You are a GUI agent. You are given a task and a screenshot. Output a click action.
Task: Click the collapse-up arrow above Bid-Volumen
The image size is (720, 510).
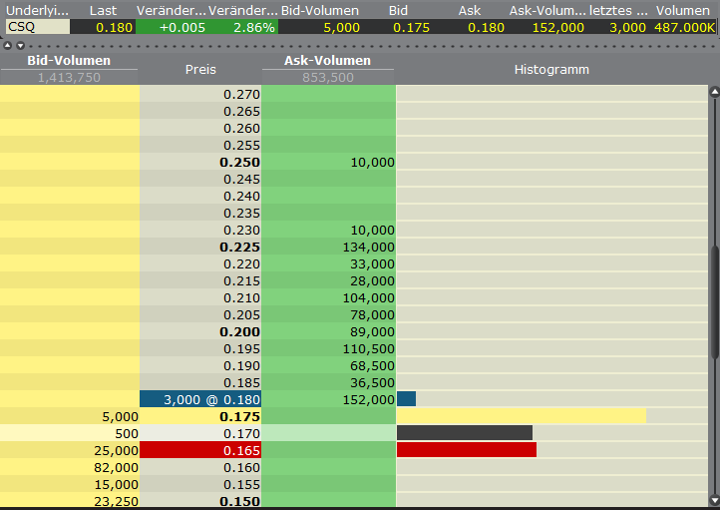8,46
